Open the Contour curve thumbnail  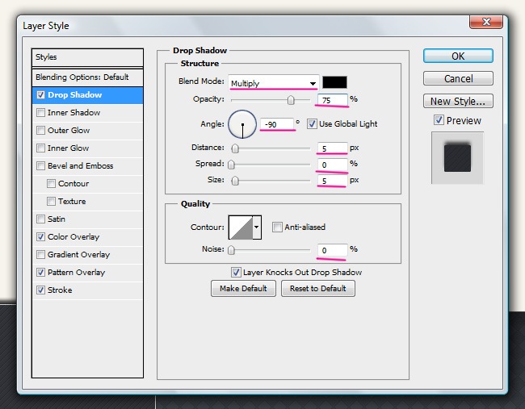pos(241,228)
